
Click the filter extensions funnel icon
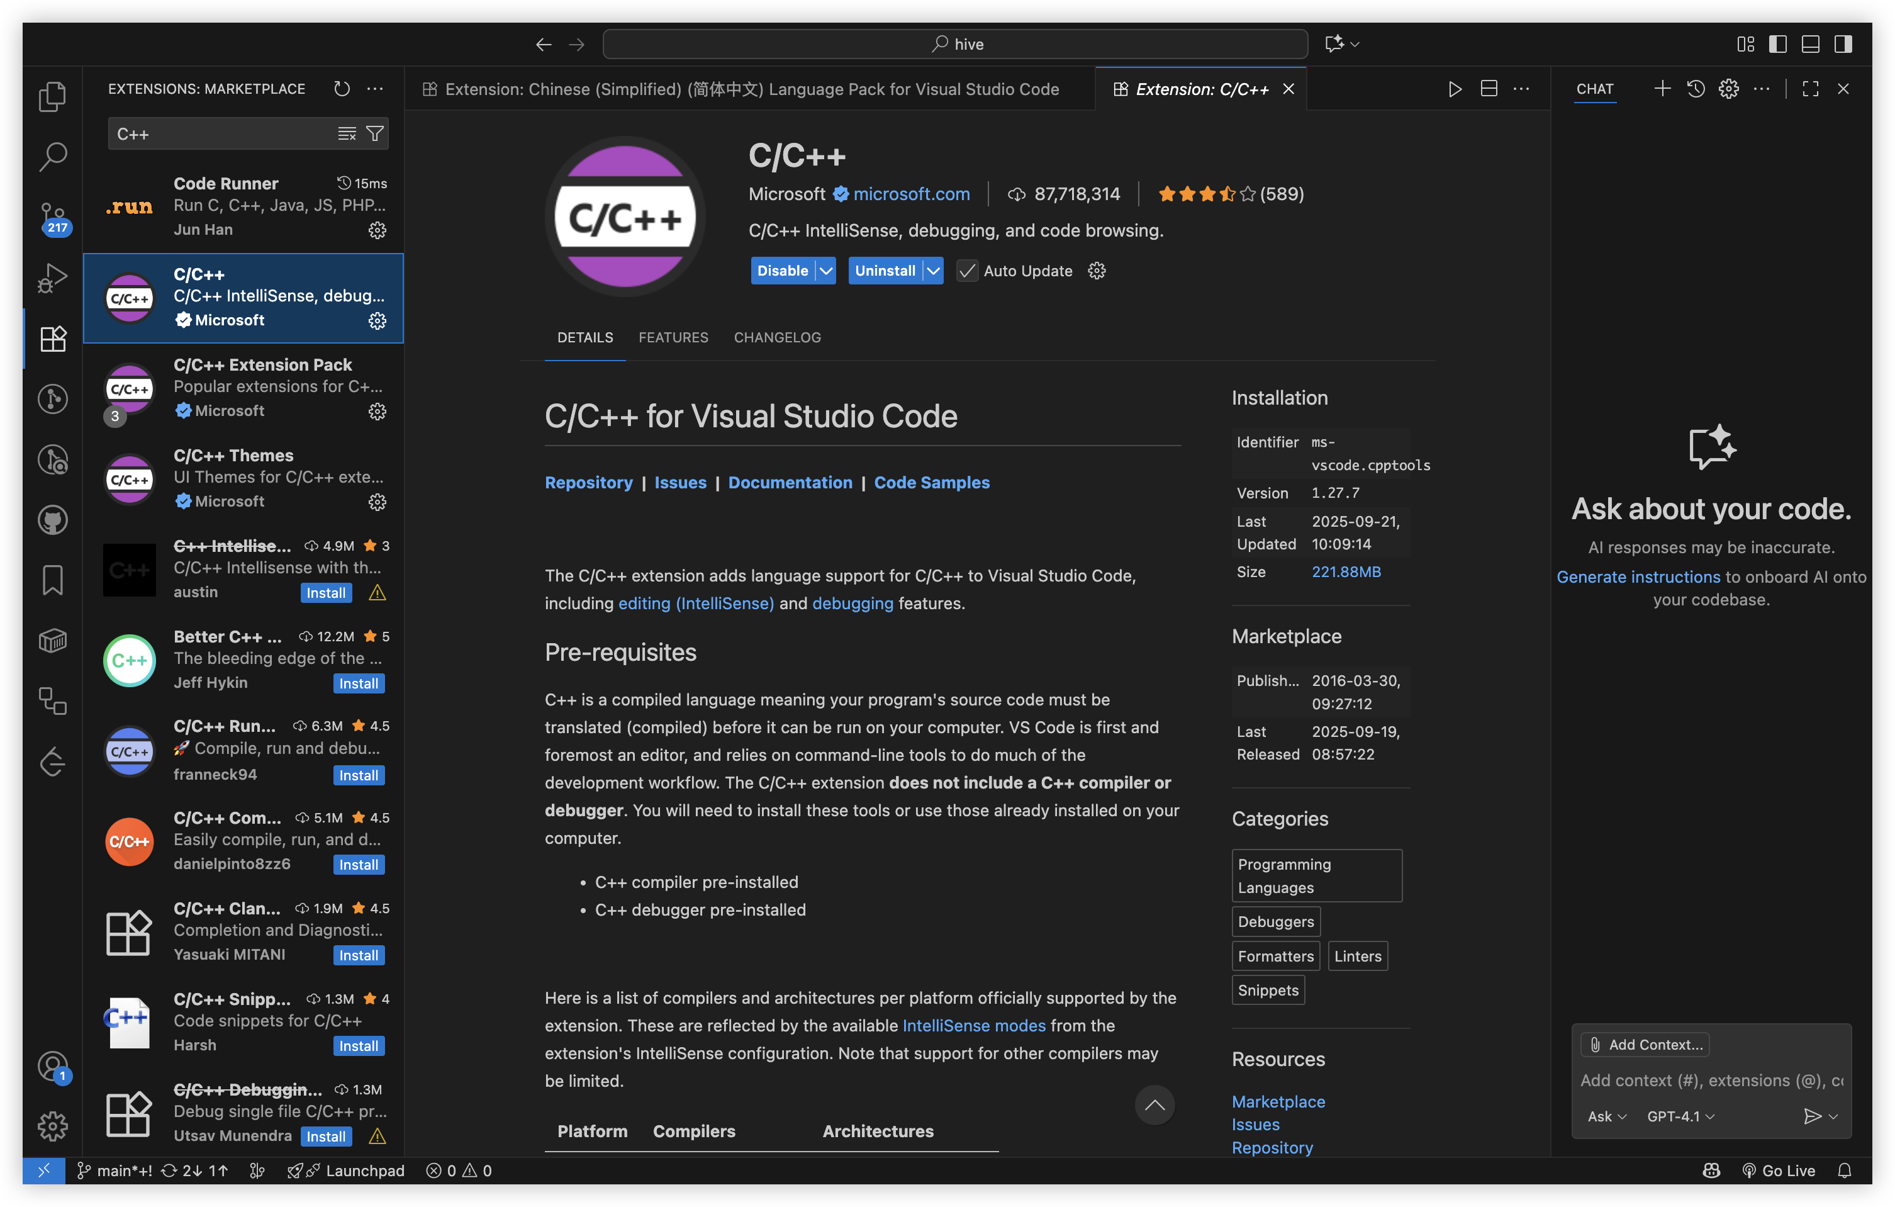(x=376, y=134)
